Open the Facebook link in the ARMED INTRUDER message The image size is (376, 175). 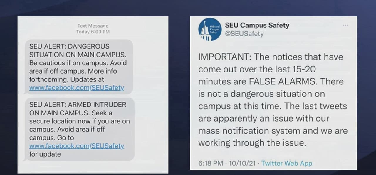(77, 146)
